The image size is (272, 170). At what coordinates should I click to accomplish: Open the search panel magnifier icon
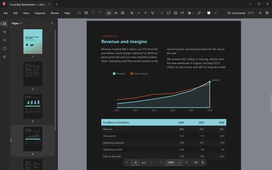coord(5,40)
